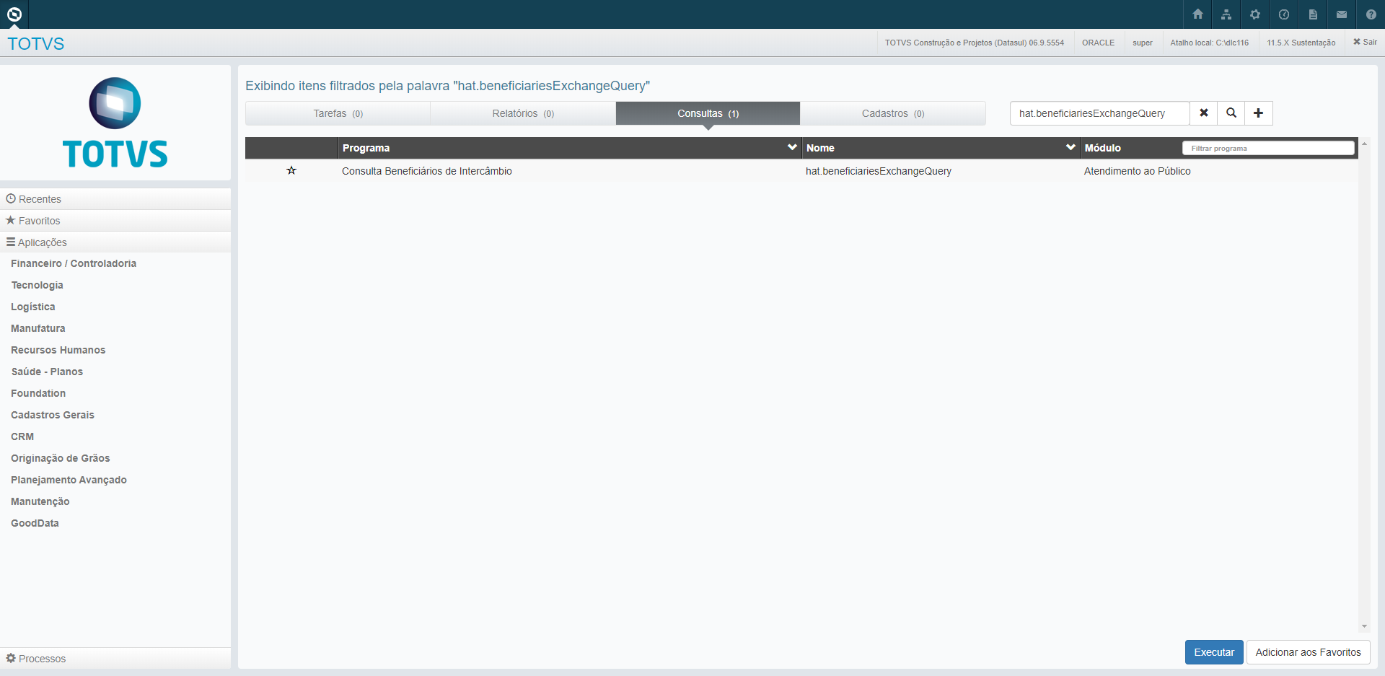The image size is (1385, 676).
Task: Open Financeiro / Controladoria application group
Action: [74, 263]
